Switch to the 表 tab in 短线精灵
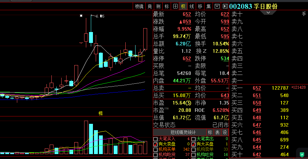Viewport: 308px width, 159px height. 217,132
